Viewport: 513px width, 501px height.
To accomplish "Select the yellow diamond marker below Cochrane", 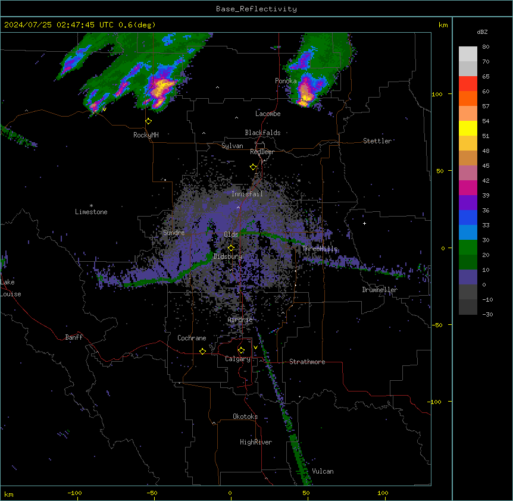I will (202, 351).
